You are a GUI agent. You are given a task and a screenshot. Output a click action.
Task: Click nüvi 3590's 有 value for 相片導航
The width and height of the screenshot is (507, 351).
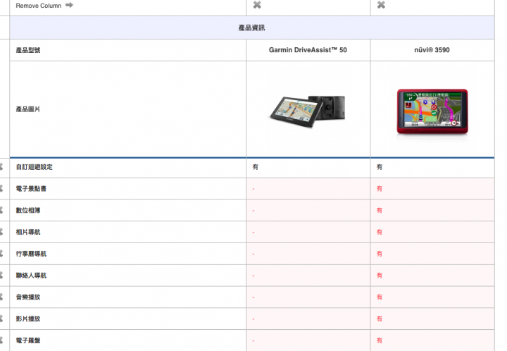click(380, 232)
